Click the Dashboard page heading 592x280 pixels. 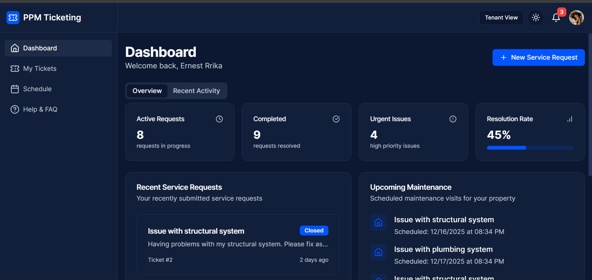[x=161, y=52]
